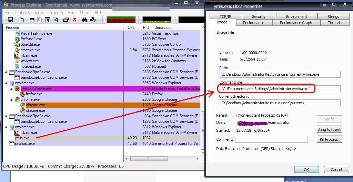This screenshot has width=353, height=182.
Task: Open the View menu
Action: click(x=39, y=13)
